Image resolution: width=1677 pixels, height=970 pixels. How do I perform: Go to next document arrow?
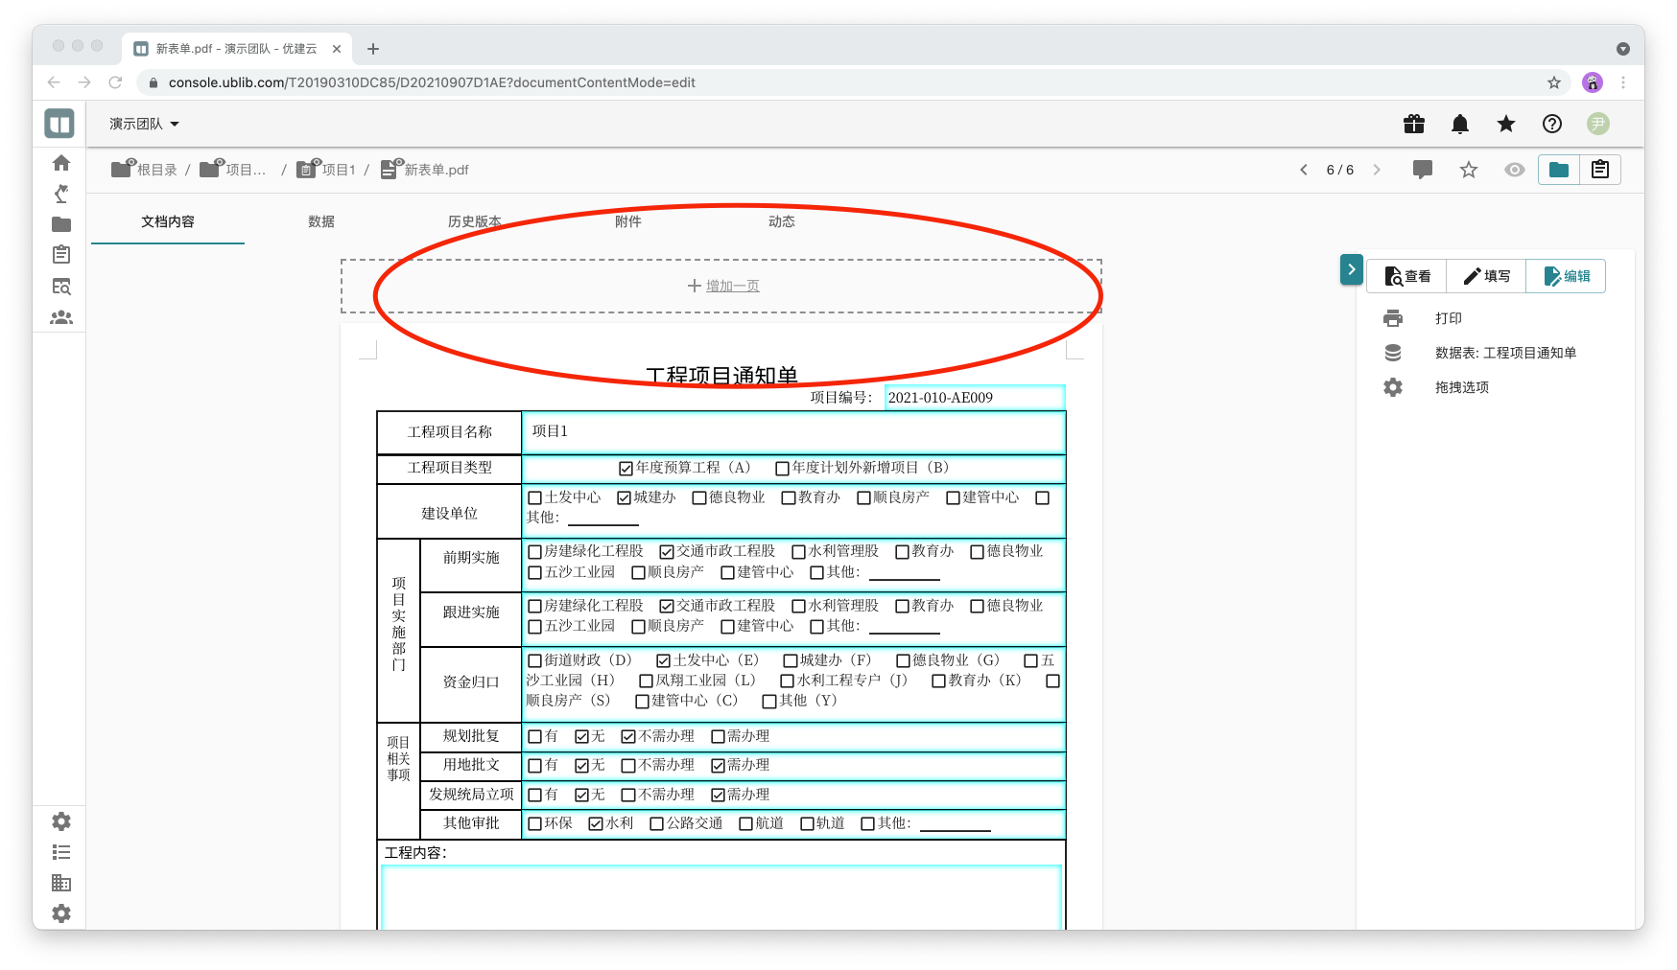click(x=1377, y=170)
